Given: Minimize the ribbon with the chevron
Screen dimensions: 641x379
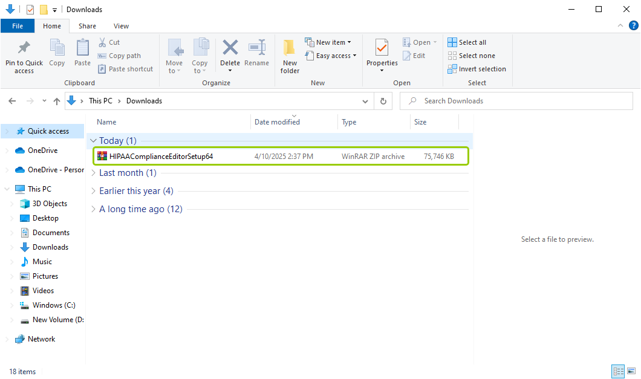Looking at the screenshot, I should (620, 26).
